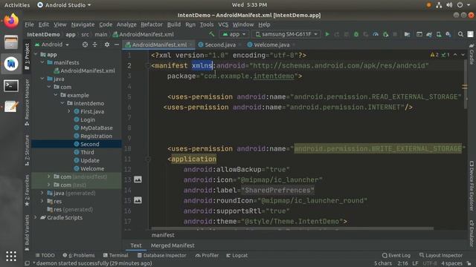The height and width of the screenshot is (267, 476).
Task: Open the Terminal tool window button
Action: [x=115, y=255]
